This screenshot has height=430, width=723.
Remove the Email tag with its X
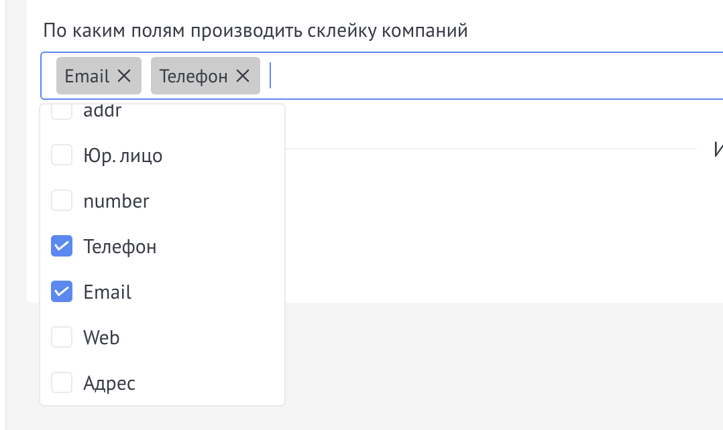124,76
